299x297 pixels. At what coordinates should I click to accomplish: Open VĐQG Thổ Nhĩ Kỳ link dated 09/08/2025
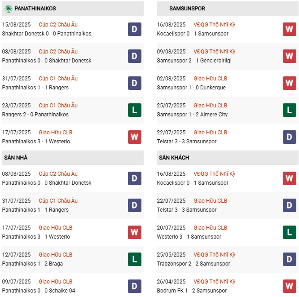coord(214,52)
